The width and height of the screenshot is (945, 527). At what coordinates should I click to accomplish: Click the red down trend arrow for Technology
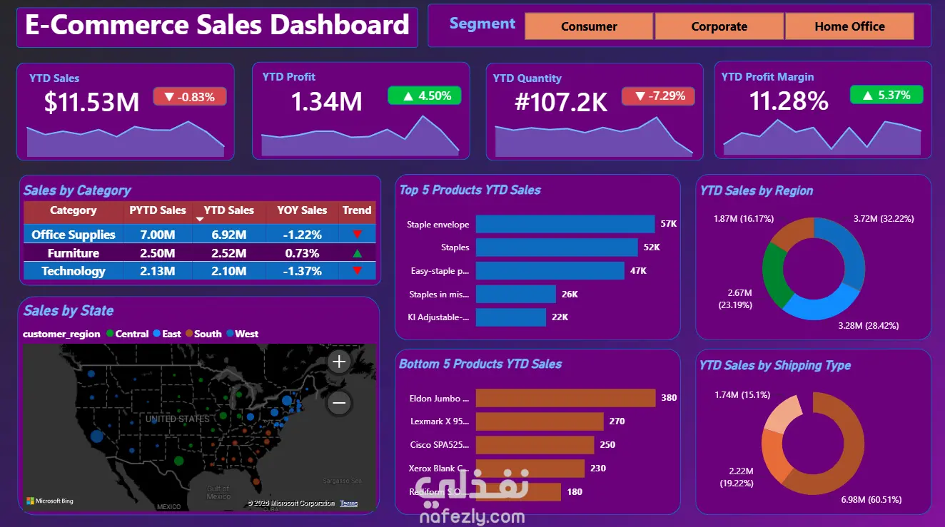point(358,271)
